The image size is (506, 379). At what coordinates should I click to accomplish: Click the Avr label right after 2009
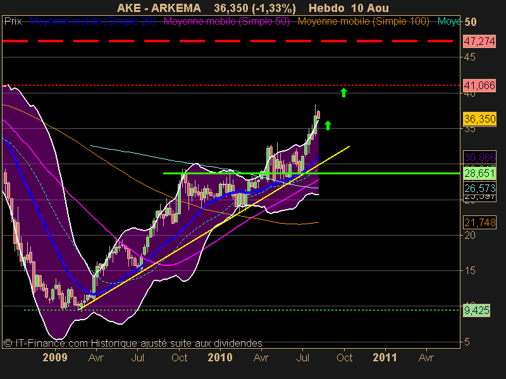pos(96,358)
